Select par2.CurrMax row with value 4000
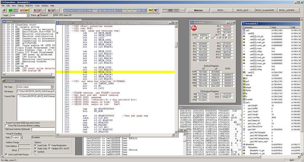The height and width of the screenshot is (162, 304). click(272, 117)
